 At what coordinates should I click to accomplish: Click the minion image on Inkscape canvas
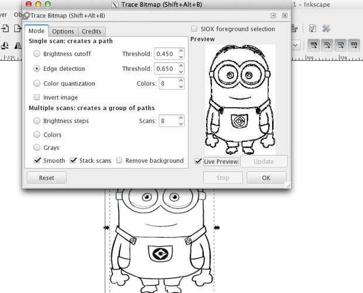(x=162, y=241)
